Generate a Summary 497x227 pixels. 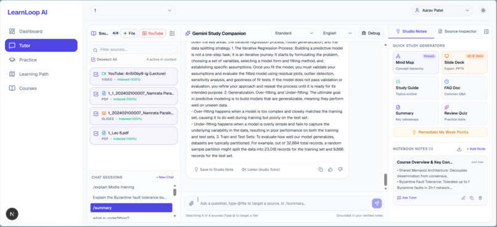(x=416, y=113)
